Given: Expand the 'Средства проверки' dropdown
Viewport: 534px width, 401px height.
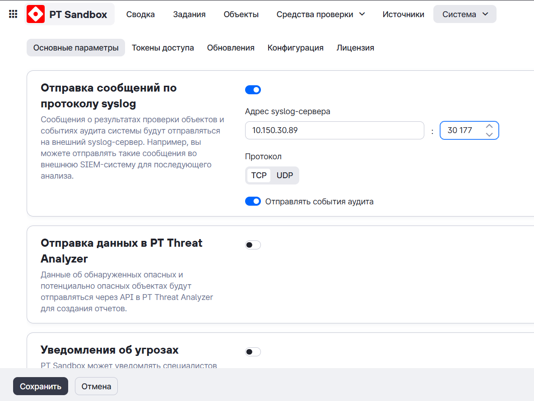Looking at the screenshot, I should pyautogui.click(x=320, y=14).
